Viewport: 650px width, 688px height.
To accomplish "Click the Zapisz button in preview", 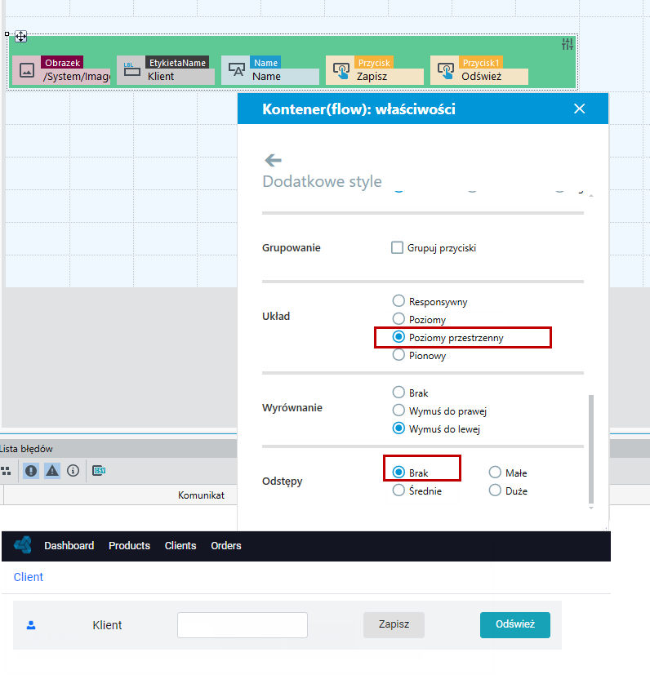I will [x=394, y=625].
